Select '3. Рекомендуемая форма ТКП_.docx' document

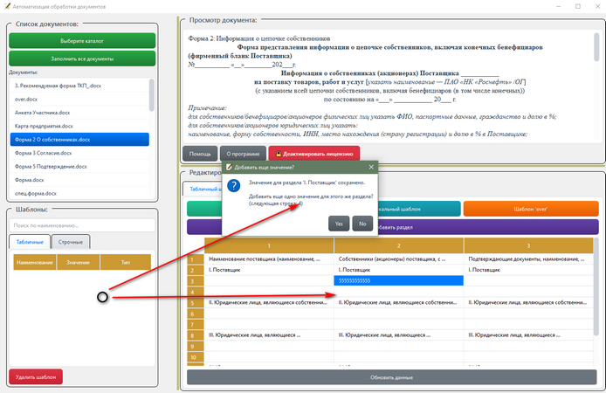79,86
